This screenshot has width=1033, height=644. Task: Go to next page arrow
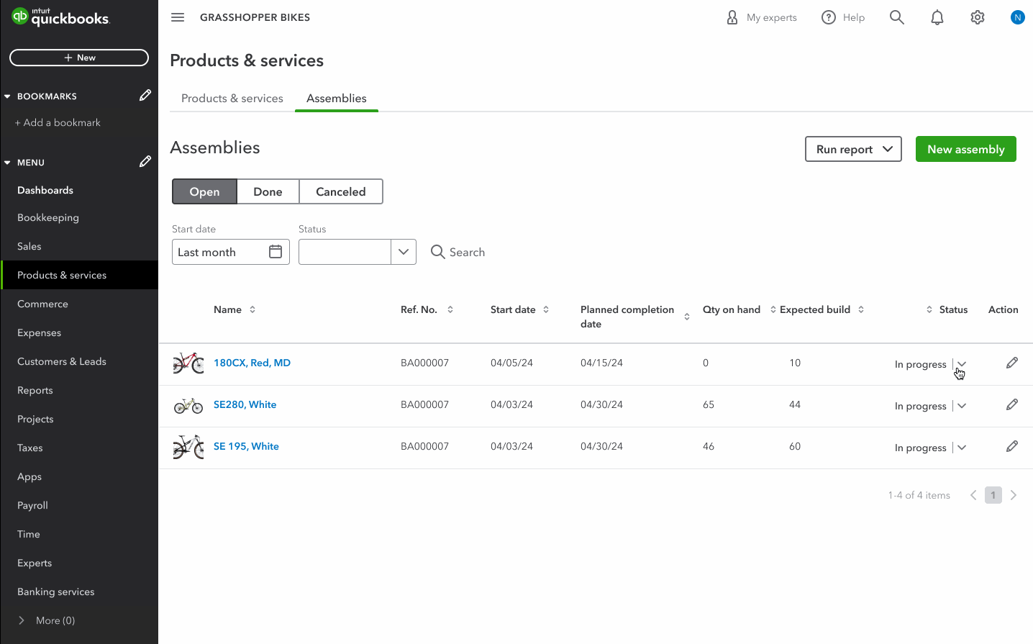(x=1014, y=495)
